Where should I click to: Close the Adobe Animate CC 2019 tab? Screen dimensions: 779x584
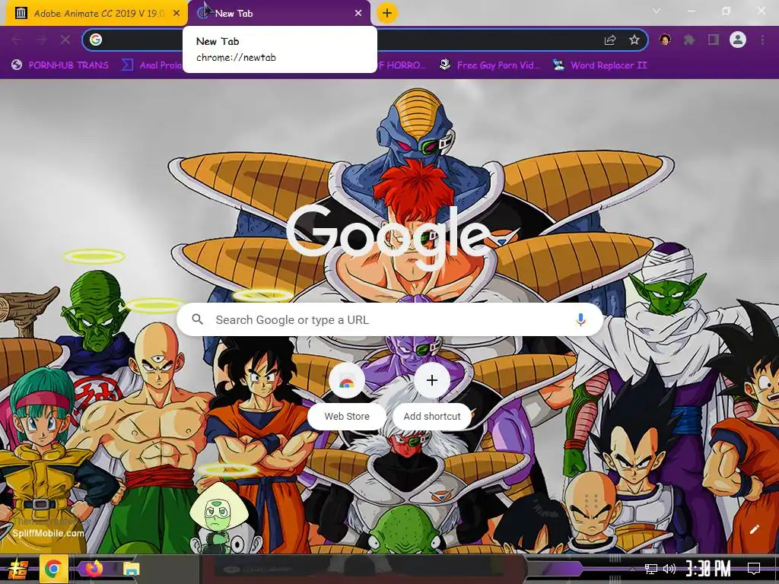click(176, 14)
